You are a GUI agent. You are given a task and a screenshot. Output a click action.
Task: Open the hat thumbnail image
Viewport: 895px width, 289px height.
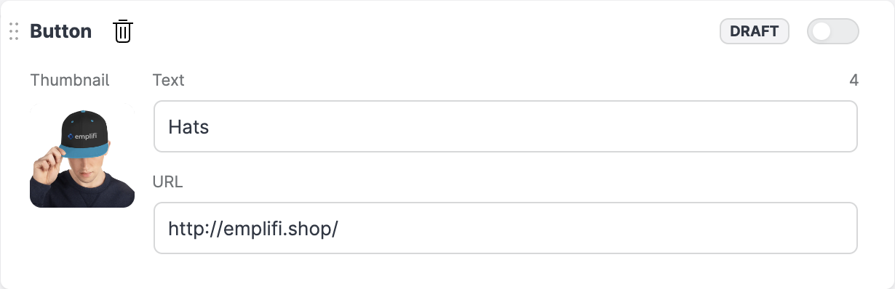pyautogui.click(x=82, y=156)
